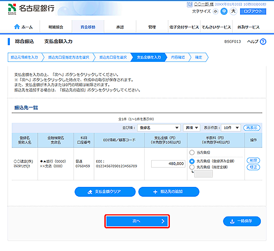This screenshot has width=274, height=251.
Task: Open the 資金移動 menu tab
Action: point(88,27)
